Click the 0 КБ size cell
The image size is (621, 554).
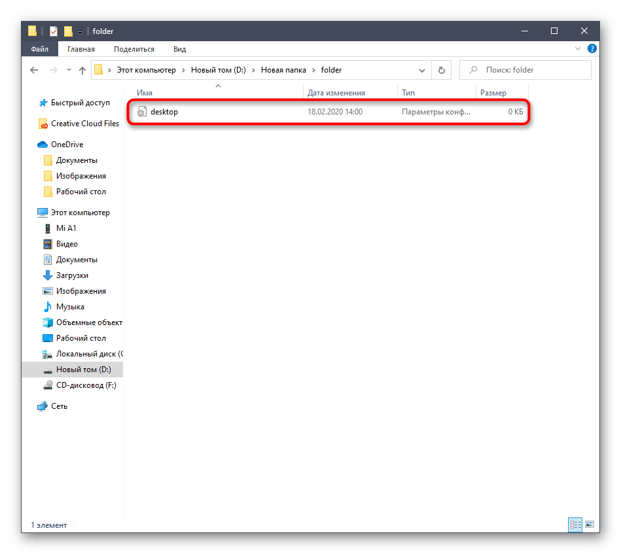pos(516,112)
